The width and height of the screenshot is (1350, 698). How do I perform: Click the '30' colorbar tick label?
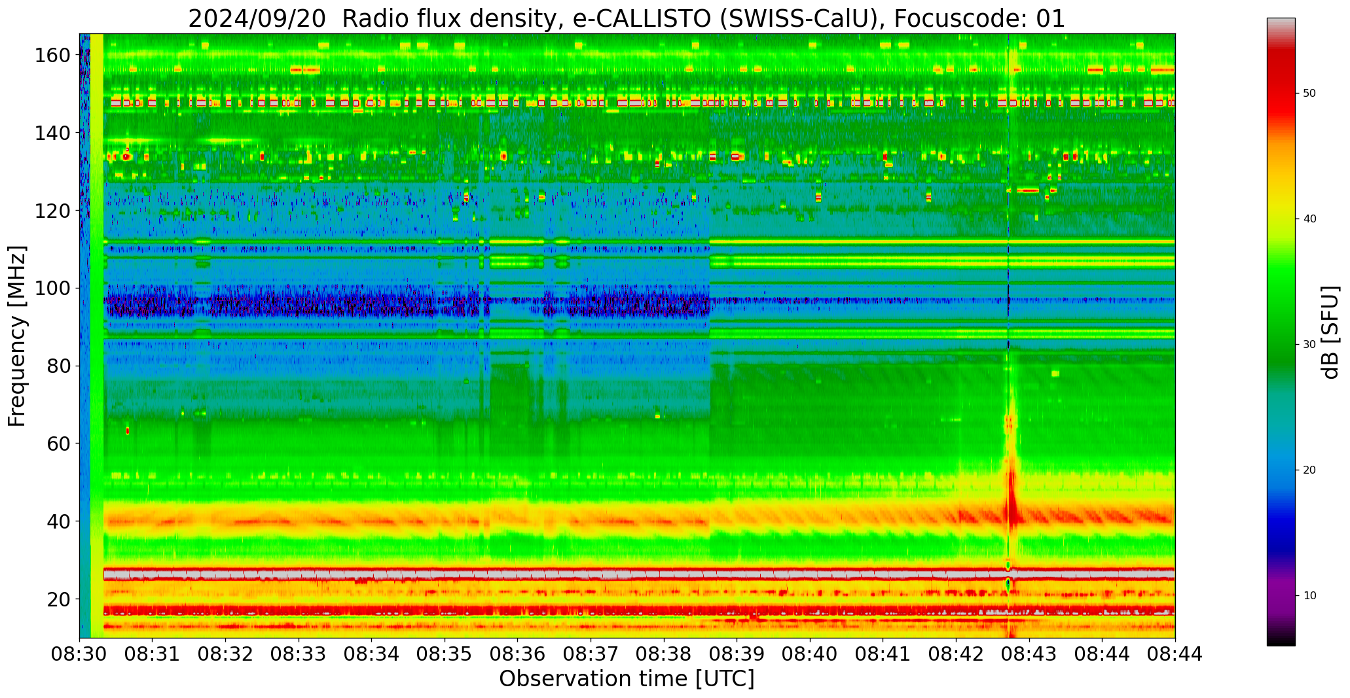point(1309,345)
